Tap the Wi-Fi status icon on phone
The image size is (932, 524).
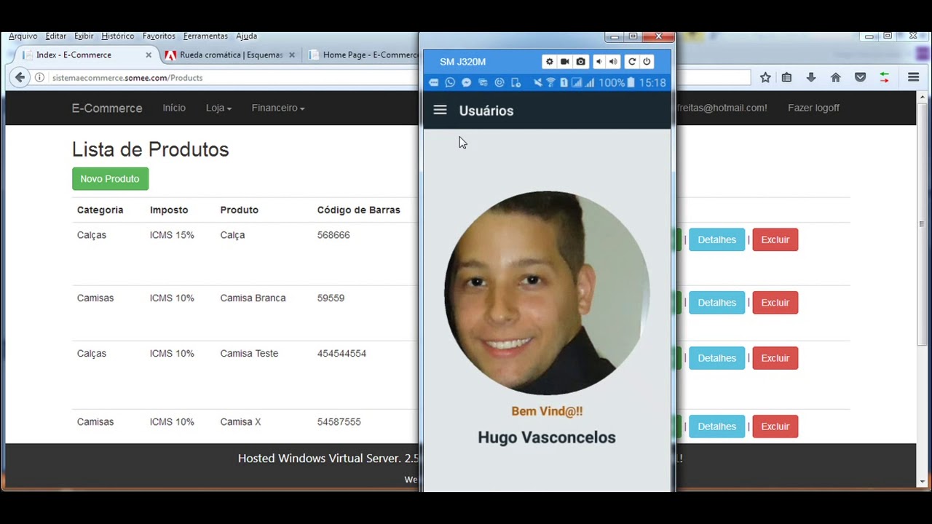(550, 83)
